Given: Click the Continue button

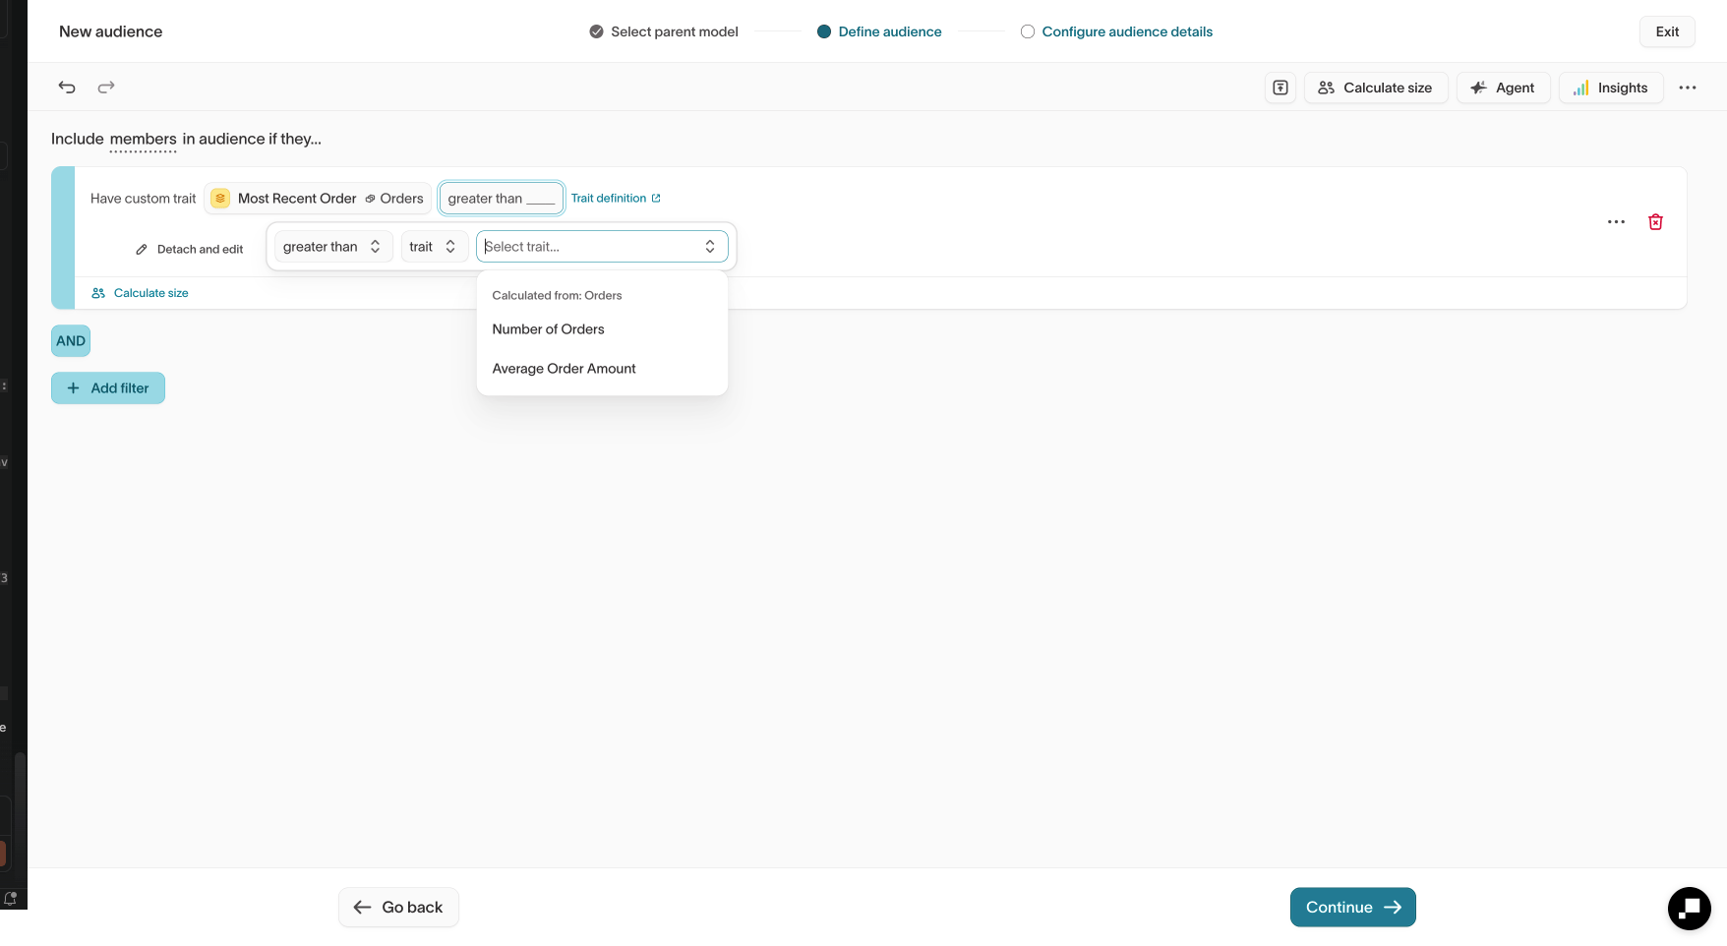Looking at the screenshot, I should coord(1352,908).
